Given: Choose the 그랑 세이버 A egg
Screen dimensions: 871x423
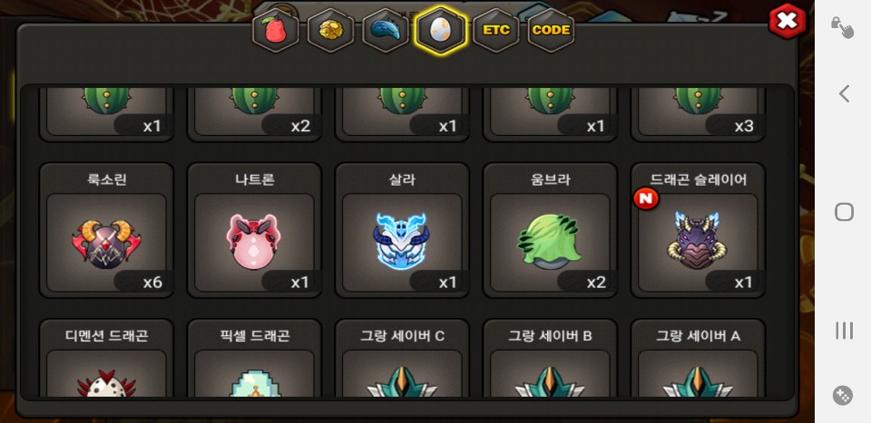Looking at the screenshot, I should pyautogui.click(x=699, y=358).
